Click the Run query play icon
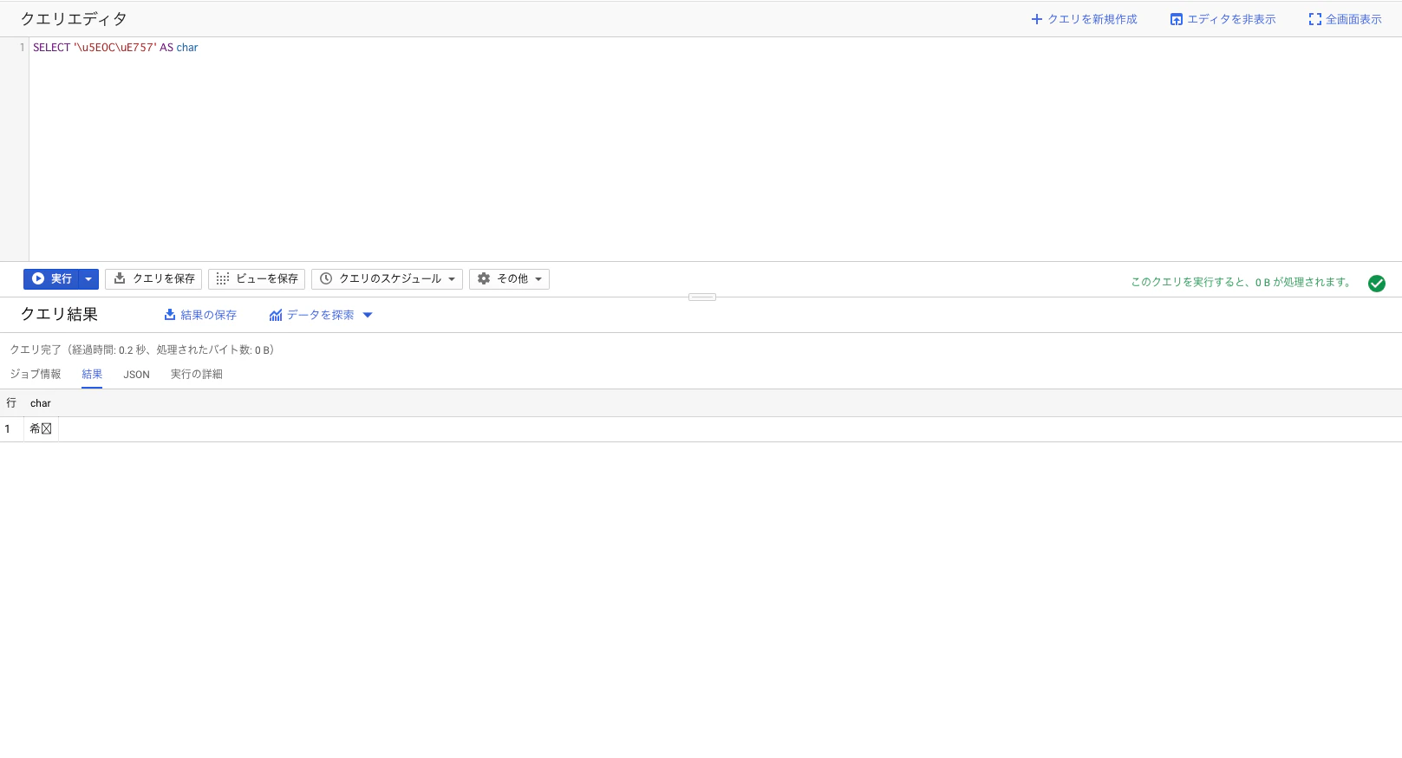Screen dimensions: 1402x758 (38, 278)
